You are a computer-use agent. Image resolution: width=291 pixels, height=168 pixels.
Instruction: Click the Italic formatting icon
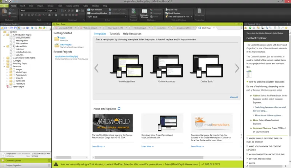(25, 15)
